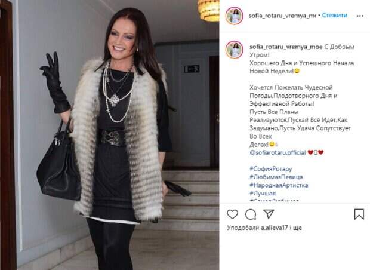Show other likers via ще link
This screenshot has width=370, height=270.
[x=298, y=228]
